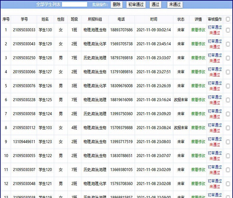Click 未通过 in 学生125 row

click(x=215, y=102)
